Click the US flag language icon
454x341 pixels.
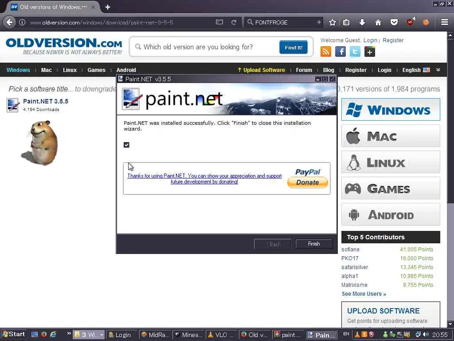pyautogui.click(x=427, y=70)
